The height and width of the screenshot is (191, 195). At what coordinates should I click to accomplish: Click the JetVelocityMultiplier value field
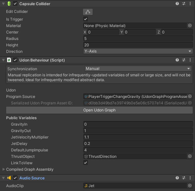click(x=138, y=137)
